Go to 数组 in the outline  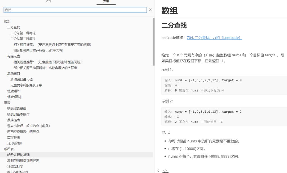[x=7, y=22]
